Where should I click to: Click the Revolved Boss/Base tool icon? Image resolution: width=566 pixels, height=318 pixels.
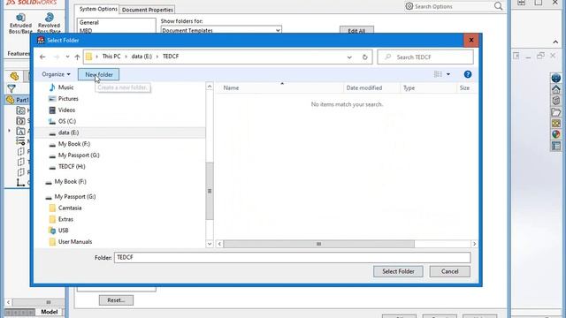coord(50,17)
